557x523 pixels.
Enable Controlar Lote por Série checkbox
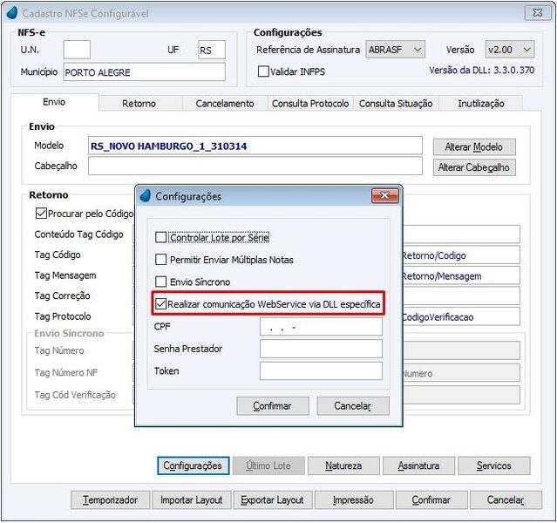pos(161,237)
